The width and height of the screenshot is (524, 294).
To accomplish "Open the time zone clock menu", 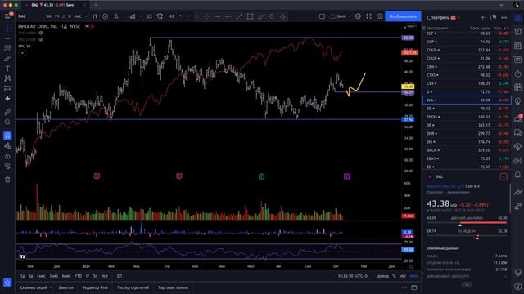I will (x=353, y=276).
